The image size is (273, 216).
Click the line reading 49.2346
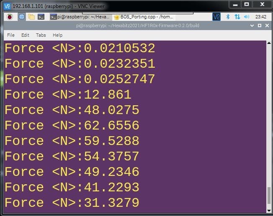tap(72, 172)
